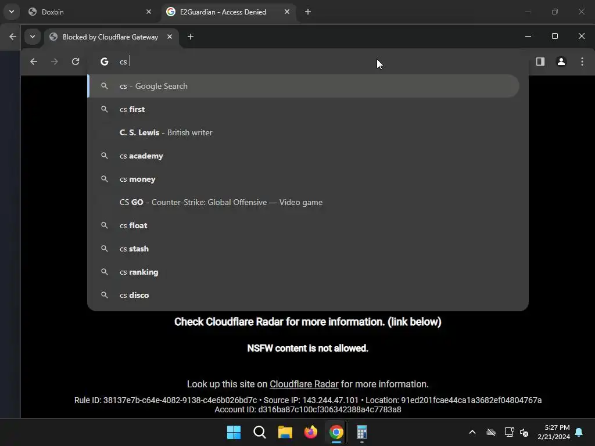Open the Cloudflare Radar link
This screenshot has height=446, width=595.
click(304, 384)
